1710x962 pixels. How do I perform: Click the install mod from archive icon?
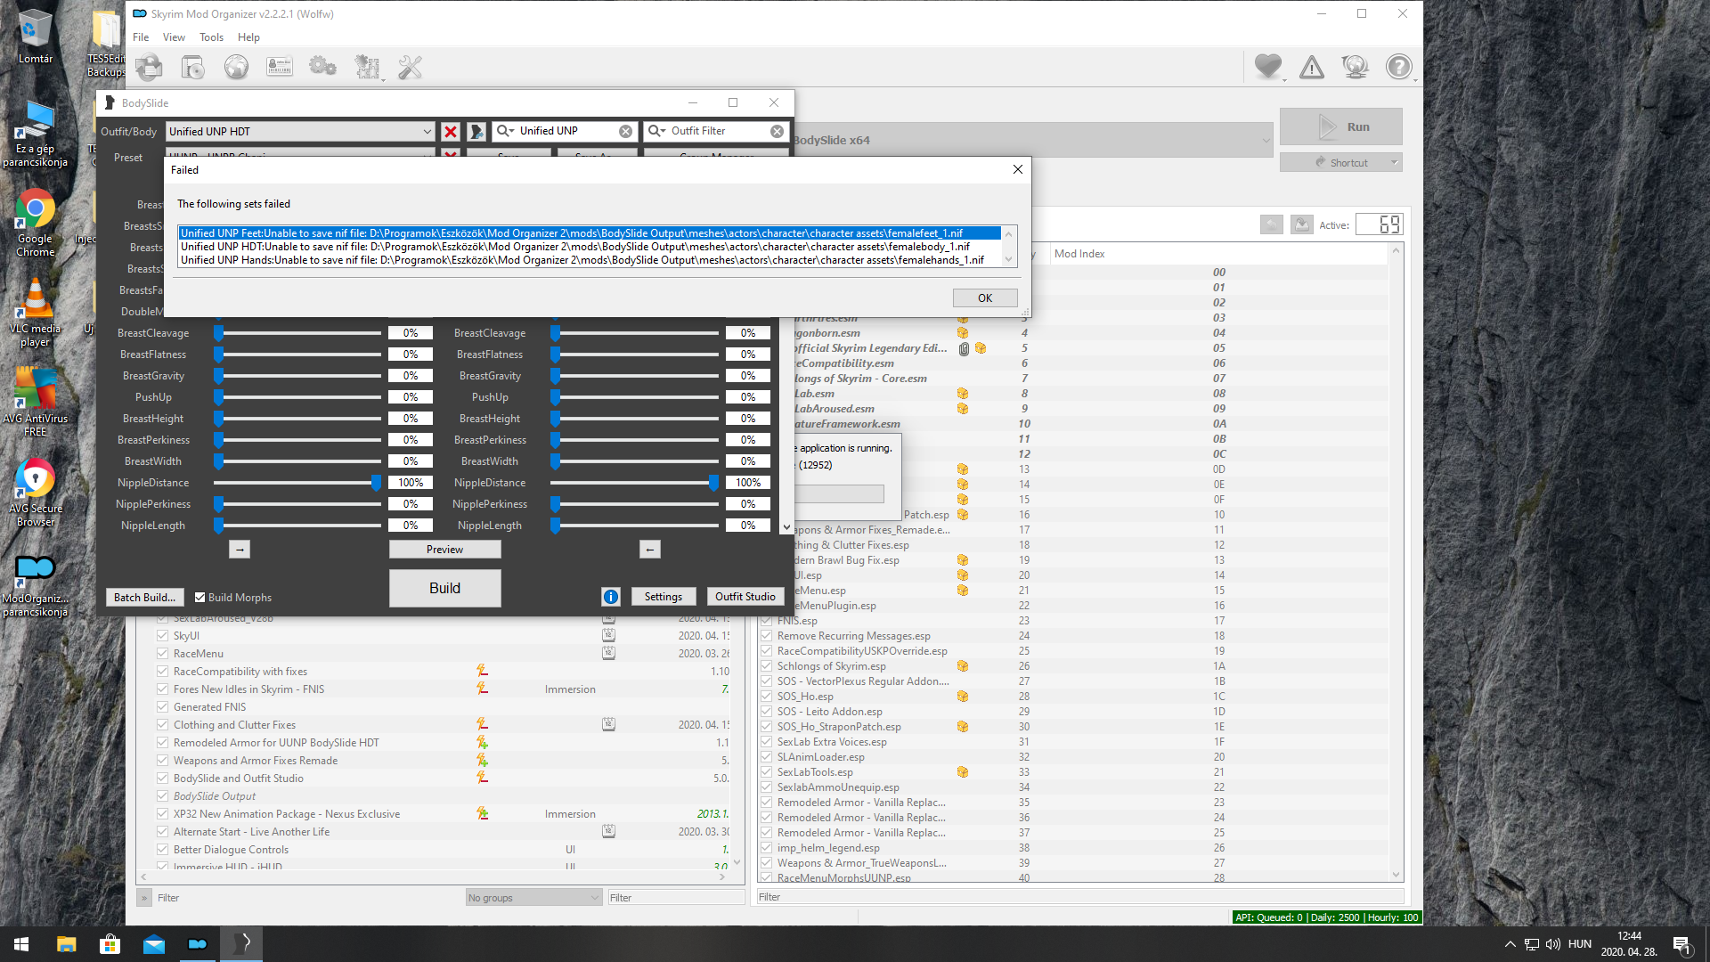pos(192,67)
